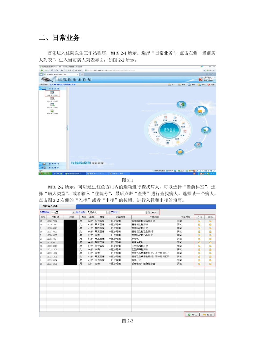The width and height of the screenshot is (255, 361).
Task: Click the 密码 password icon in header
Action: pyautogui.click(x=201, y=85)
